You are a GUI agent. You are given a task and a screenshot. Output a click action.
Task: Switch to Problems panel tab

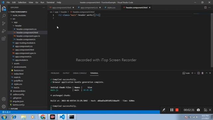[x=55, y=73]
